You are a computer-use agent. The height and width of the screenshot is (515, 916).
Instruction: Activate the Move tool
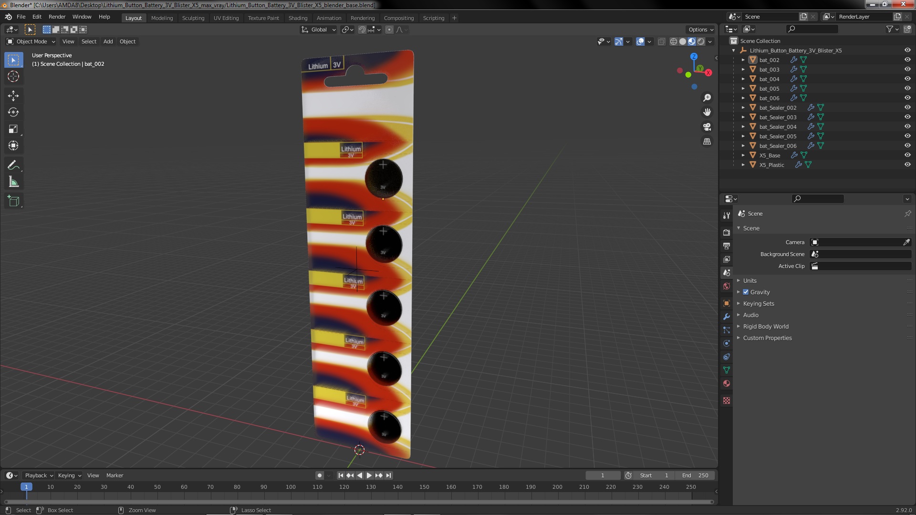coord(13,96)
